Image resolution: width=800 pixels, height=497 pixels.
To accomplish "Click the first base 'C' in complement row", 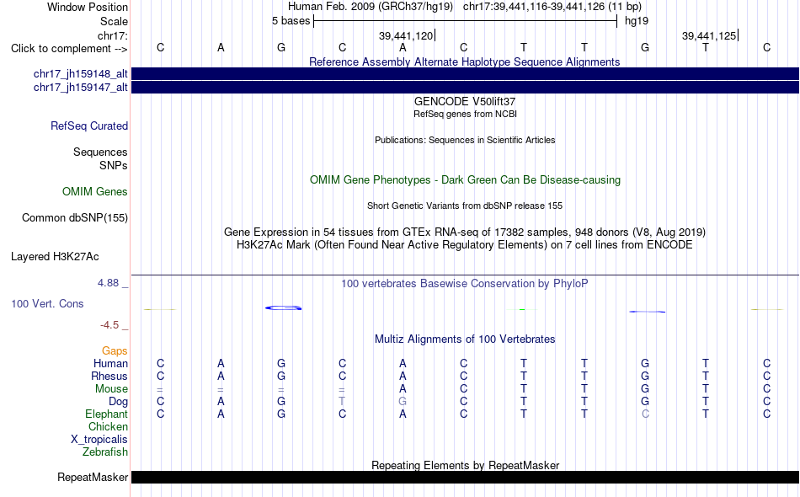I will point(160,47).
